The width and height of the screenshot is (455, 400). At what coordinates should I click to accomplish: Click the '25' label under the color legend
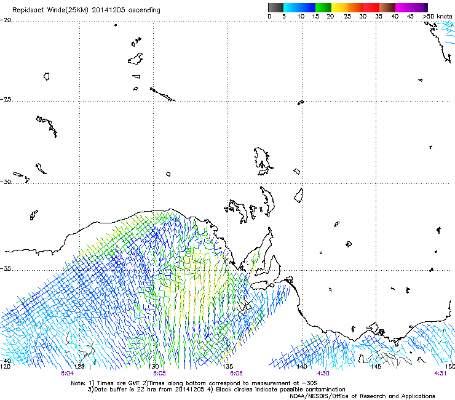347,17
